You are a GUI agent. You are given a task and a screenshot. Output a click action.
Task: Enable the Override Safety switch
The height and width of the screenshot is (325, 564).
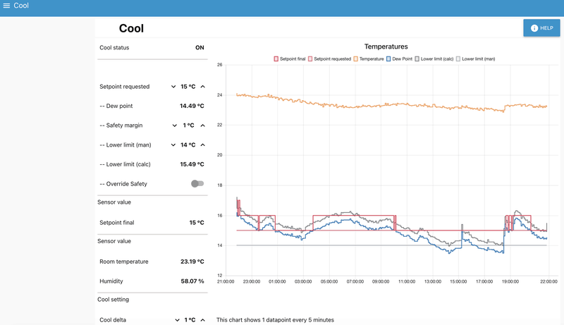pos(197,184)
